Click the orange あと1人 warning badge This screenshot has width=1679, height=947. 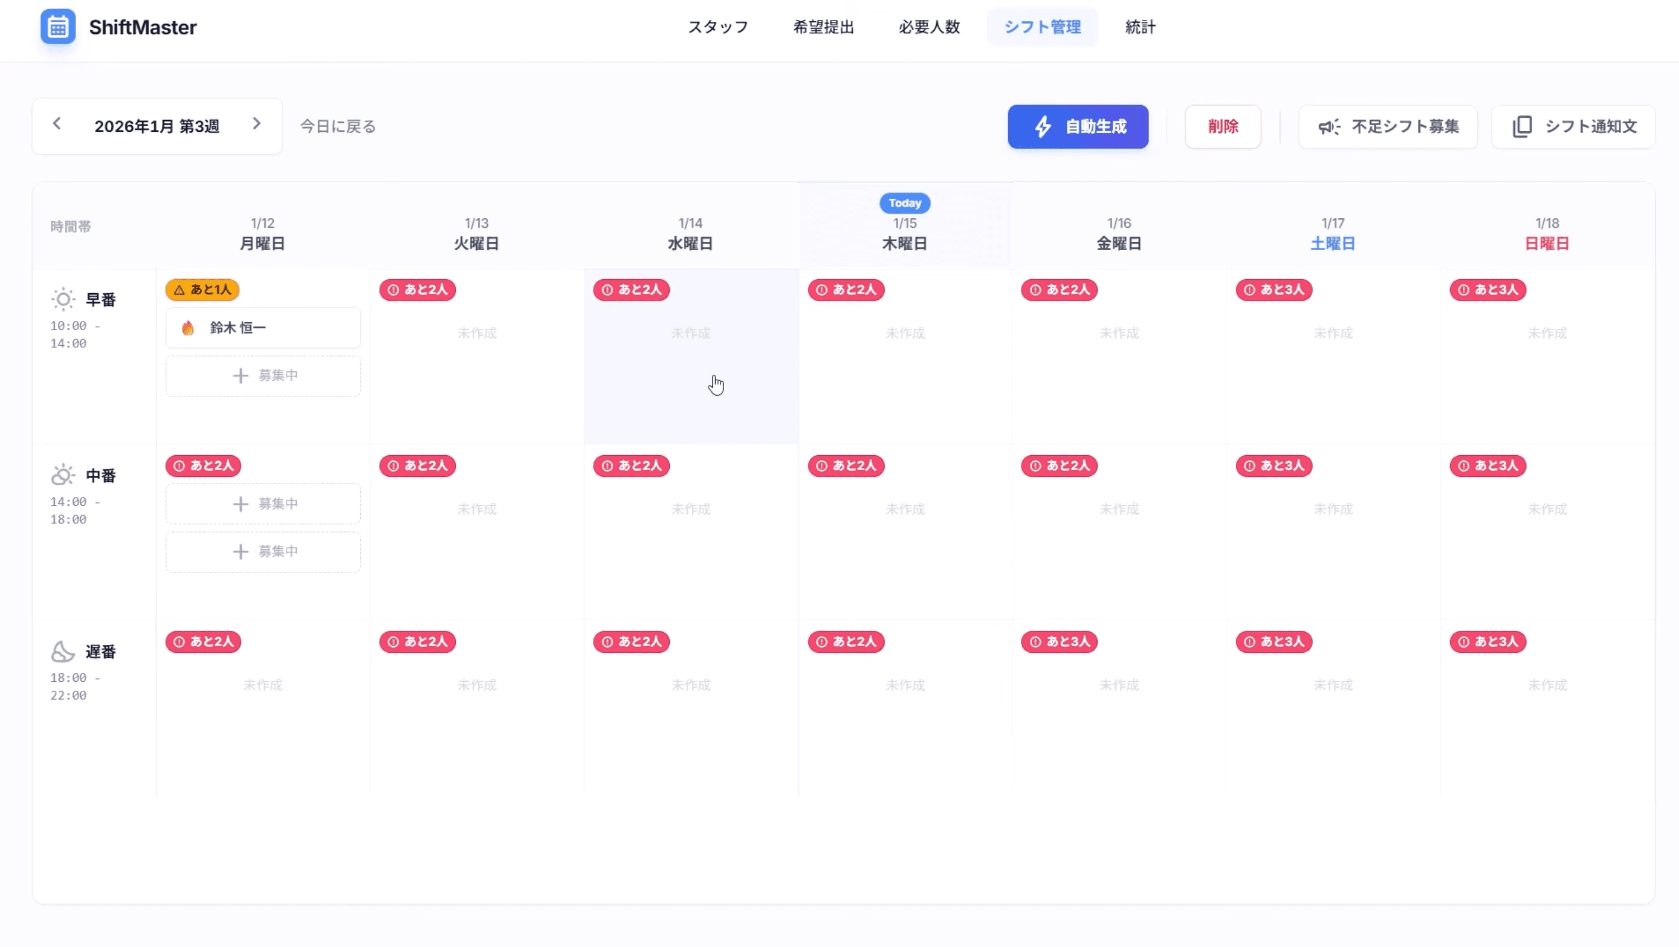click(x=202, y=289)
